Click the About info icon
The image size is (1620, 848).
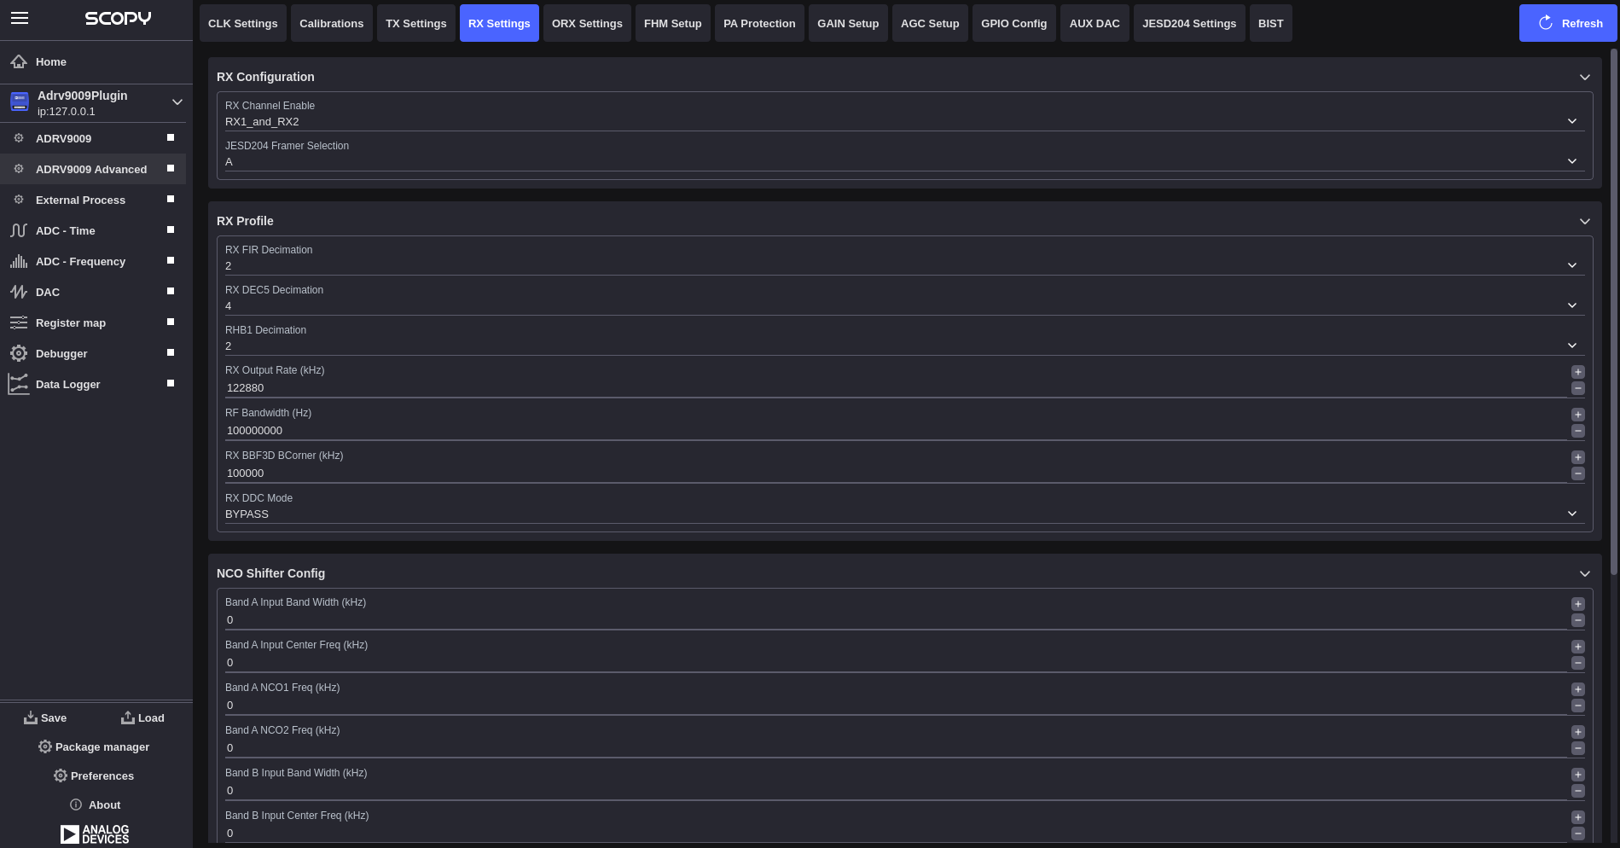tap(76, 804)
